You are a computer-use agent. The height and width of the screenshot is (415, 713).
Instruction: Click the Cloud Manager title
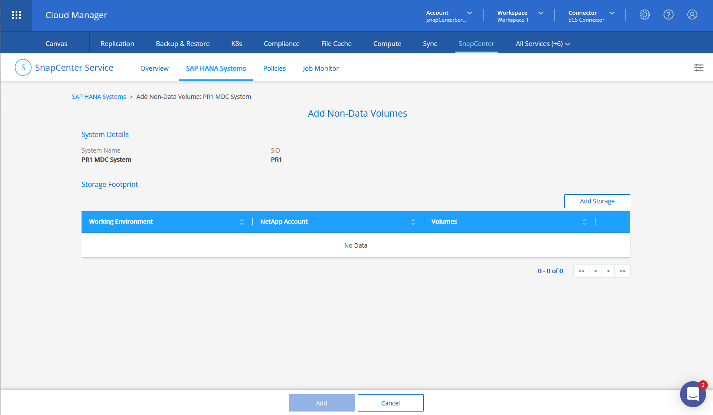pos(76,15)
